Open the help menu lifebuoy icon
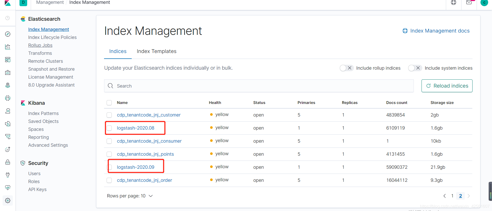492x211 pixels. 454,3
